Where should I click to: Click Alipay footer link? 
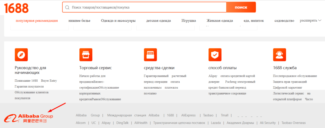[106, 123]
